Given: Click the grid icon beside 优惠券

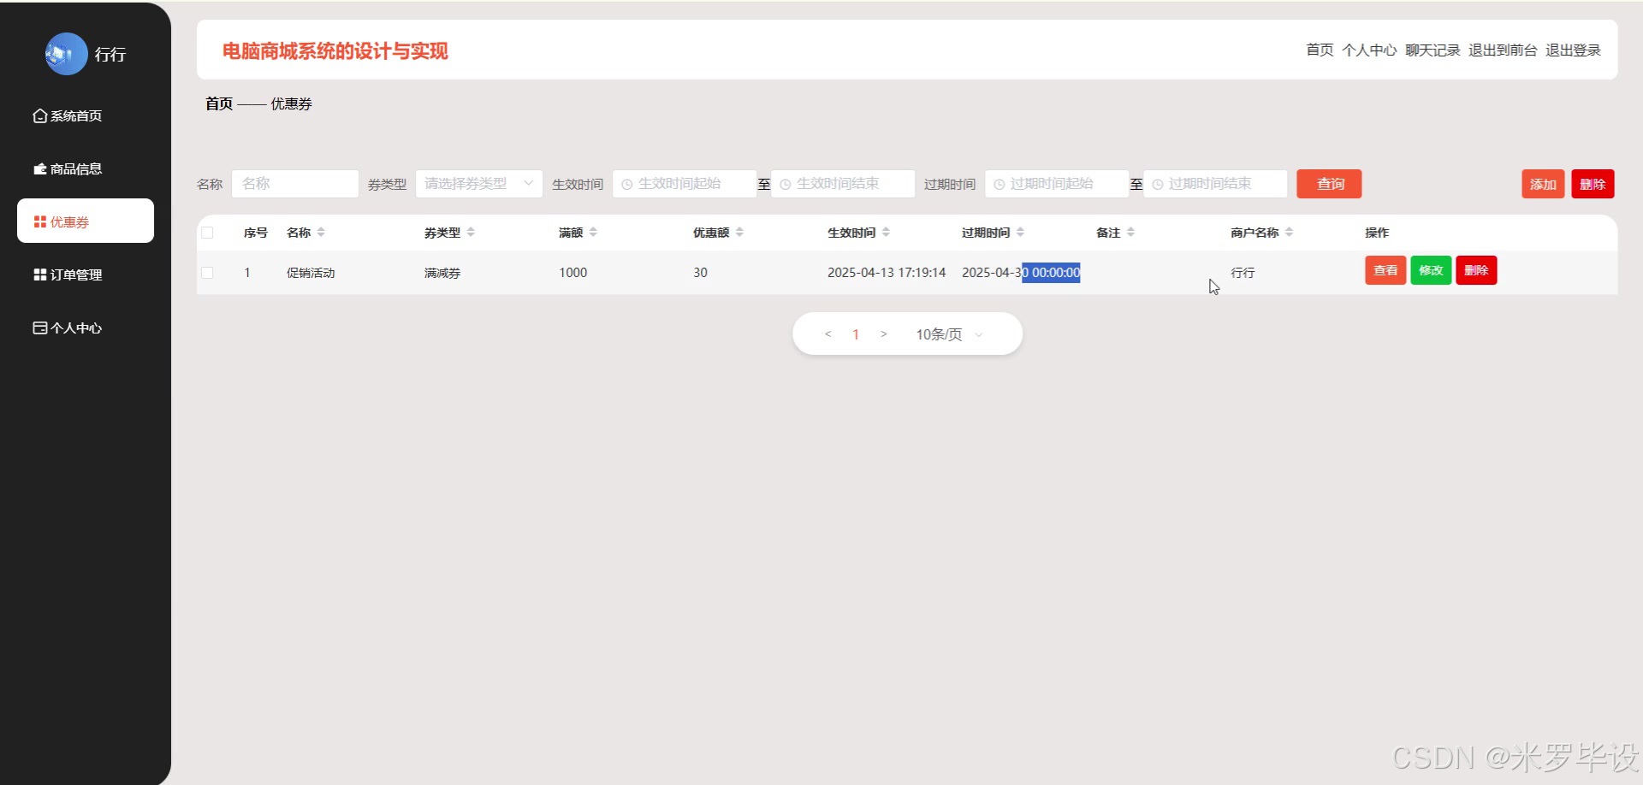Looking at the screenshot, I should pyautogui.click(x=39, y=221).
